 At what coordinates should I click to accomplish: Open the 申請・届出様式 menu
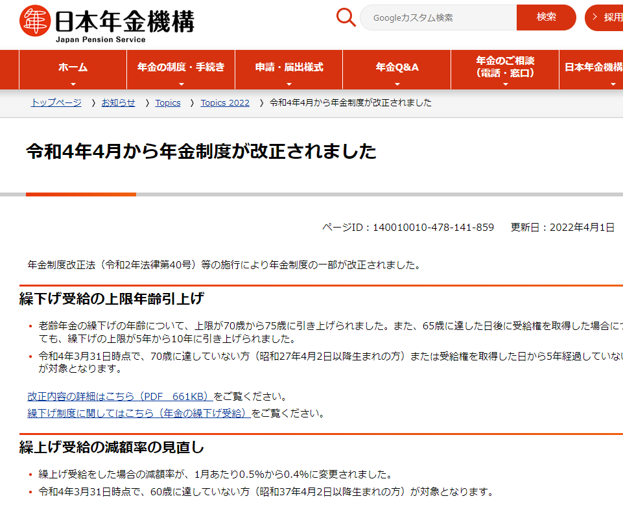point(289,69)
